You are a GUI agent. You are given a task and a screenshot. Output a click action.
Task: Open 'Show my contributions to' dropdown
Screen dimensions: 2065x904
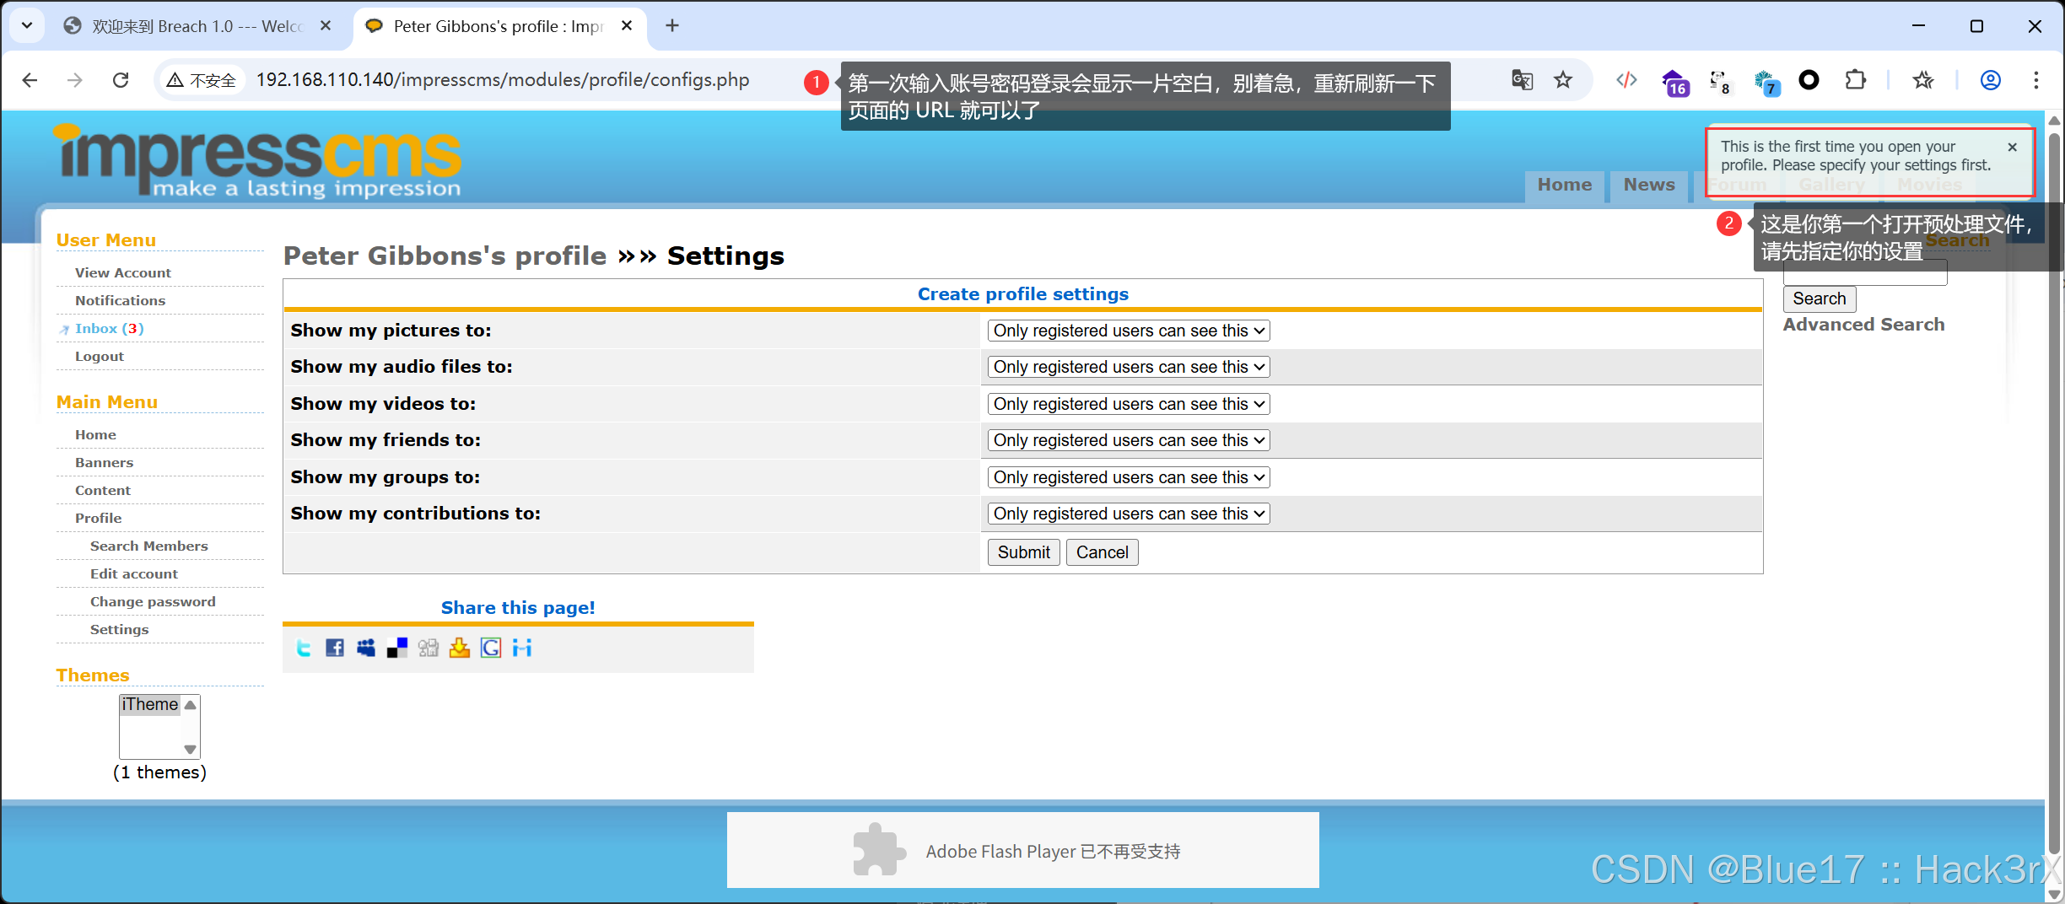[x=1129, y=514]
